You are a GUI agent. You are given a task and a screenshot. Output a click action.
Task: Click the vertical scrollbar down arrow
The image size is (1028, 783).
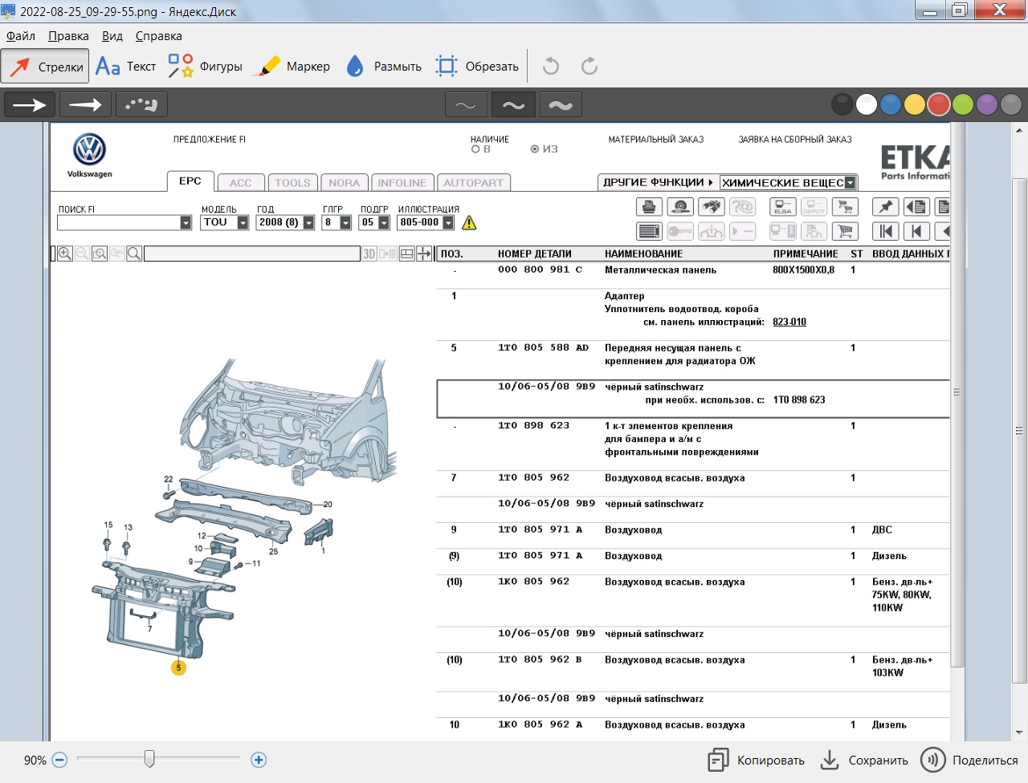(1020, 732)
